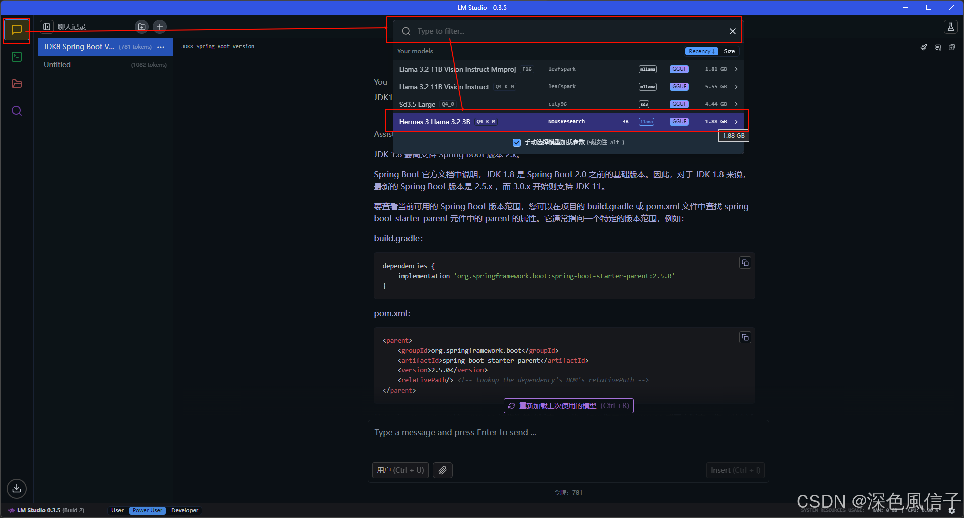Image resolution: width=964 pixels, height=518 pixels.
Task: Close the model filter search box
Action: point(733,31)
